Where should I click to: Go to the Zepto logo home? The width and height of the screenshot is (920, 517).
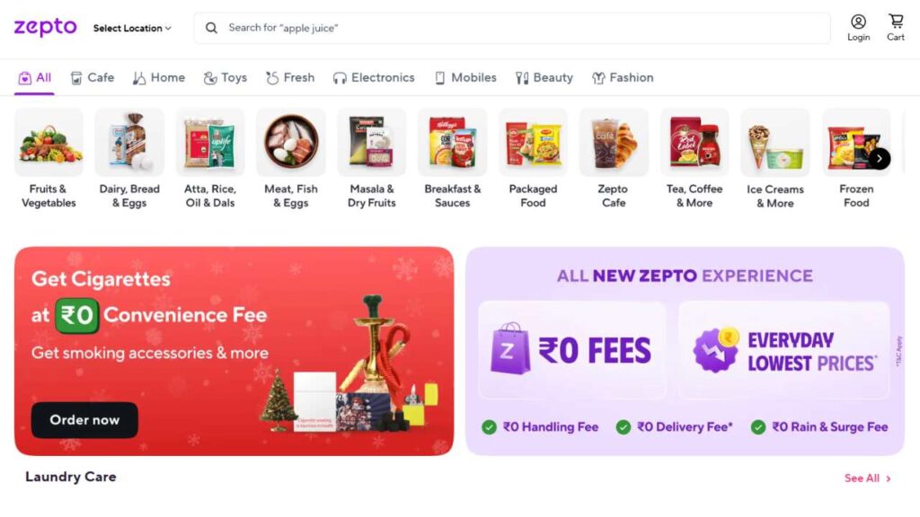coord(45,27)
